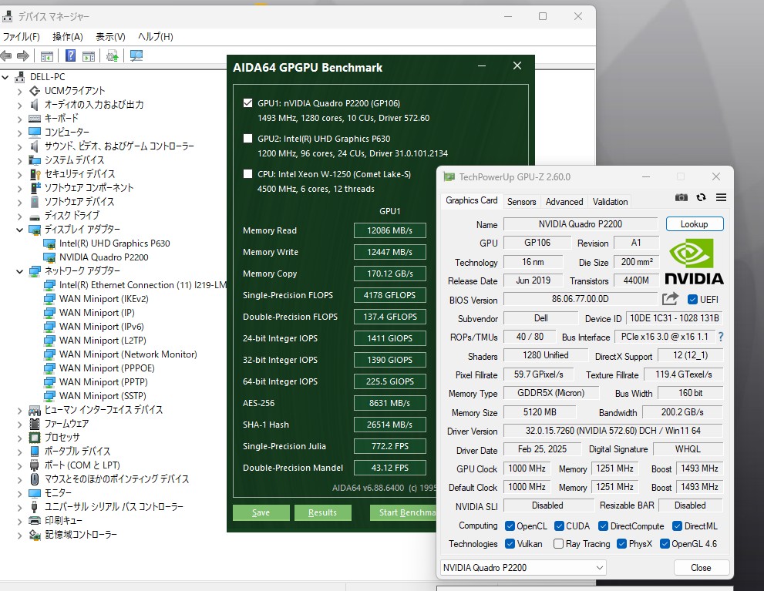Toggle the OpenCL checkbox
This screenshot has width=764, height=591.
(510, 526)
